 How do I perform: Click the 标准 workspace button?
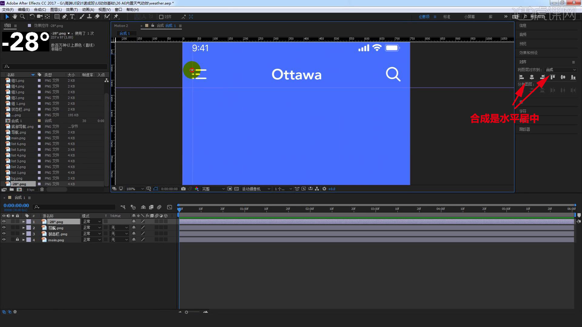click(x=447, y=17)
